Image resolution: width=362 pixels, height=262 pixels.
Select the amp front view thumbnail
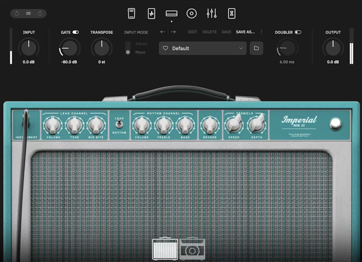click(x=165, y=249)
